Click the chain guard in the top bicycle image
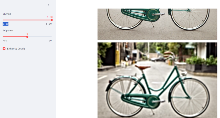 coord(141,14)
